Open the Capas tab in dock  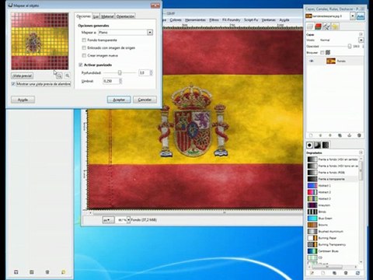pos(310,26)
